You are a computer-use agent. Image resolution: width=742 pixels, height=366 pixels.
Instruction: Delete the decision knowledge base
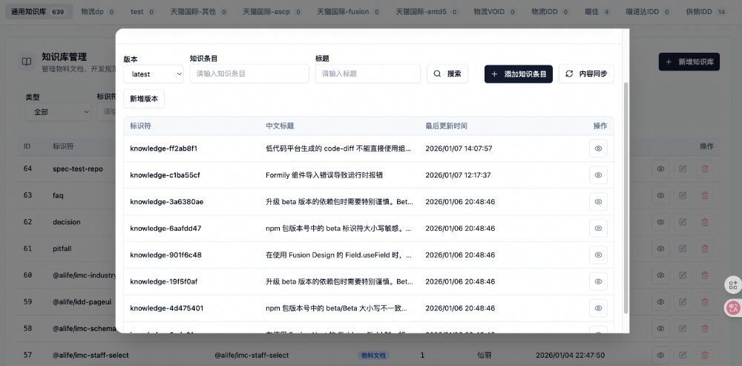[x=705, y=221]
